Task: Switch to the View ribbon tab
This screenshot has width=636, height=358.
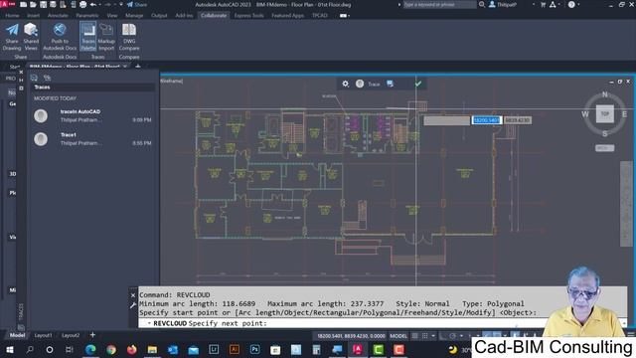Action: 112,16
